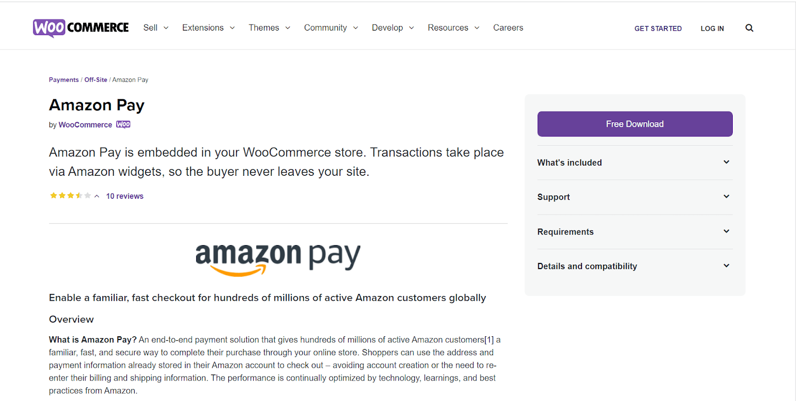The height and width of the screenshot is (401, 796).
Task: Expand the What's included section
Action: pyautogui.click(x=634, y=163)
